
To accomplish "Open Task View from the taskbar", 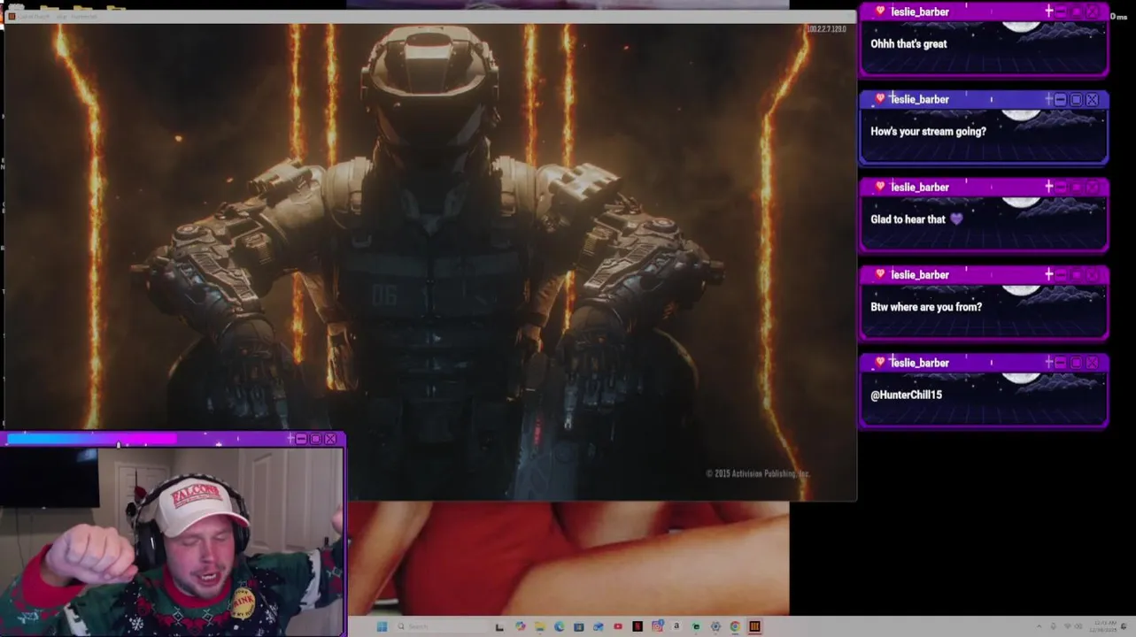I will [499, 626].
